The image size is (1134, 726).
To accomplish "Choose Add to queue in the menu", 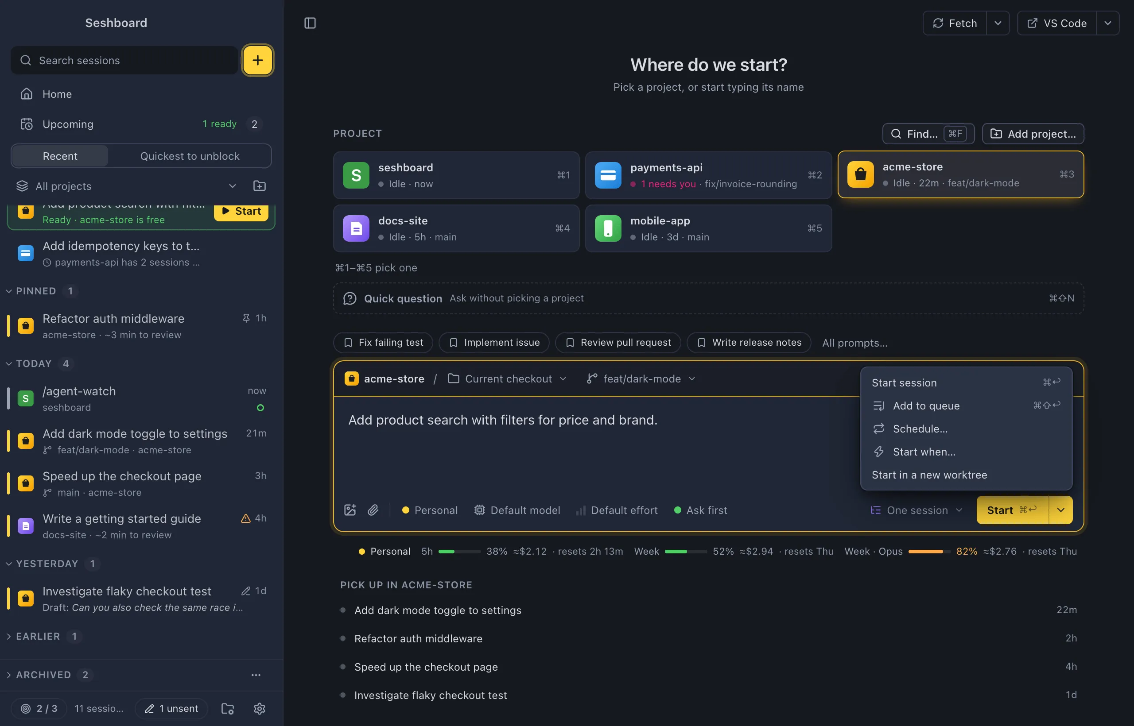I will tap(967, 406).
